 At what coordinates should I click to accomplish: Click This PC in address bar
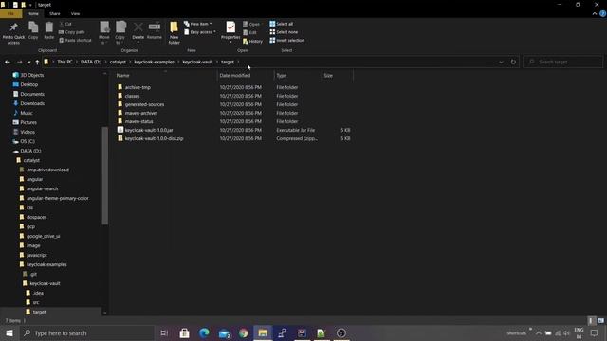[64, 62]
